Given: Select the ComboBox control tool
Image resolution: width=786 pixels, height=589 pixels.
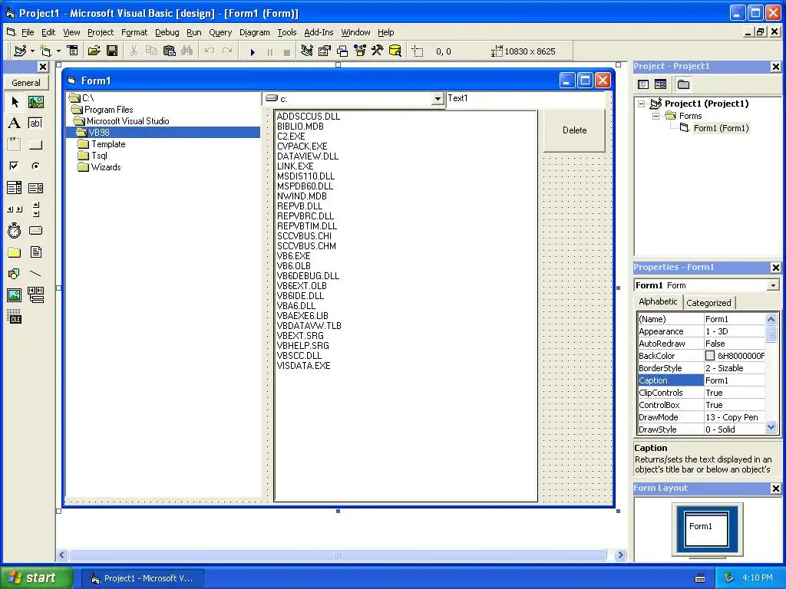Looking at the screenshot, I should tap(15, 188).
